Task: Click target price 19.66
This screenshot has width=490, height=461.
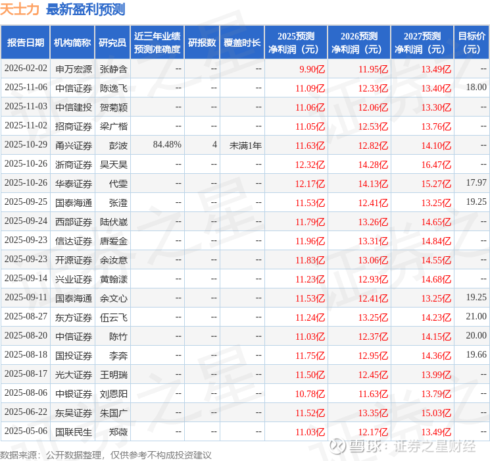Action: pos(476,354)
